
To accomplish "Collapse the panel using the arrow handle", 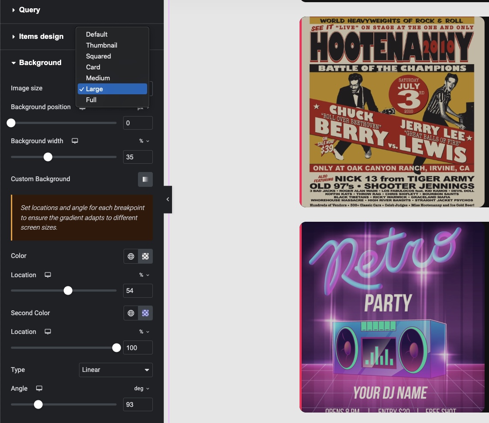I will tap(168, 199).
